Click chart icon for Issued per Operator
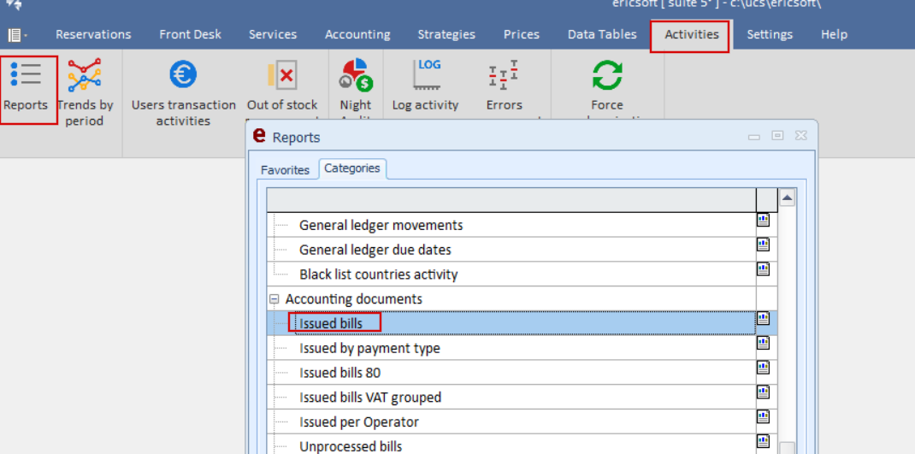Screen dimensions: 915x454 [x=764, y=416]
